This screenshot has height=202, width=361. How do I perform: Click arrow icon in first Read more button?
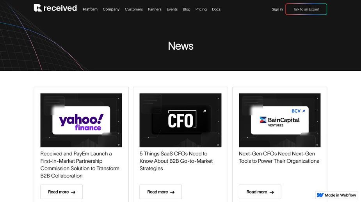[x=73, y=192]
